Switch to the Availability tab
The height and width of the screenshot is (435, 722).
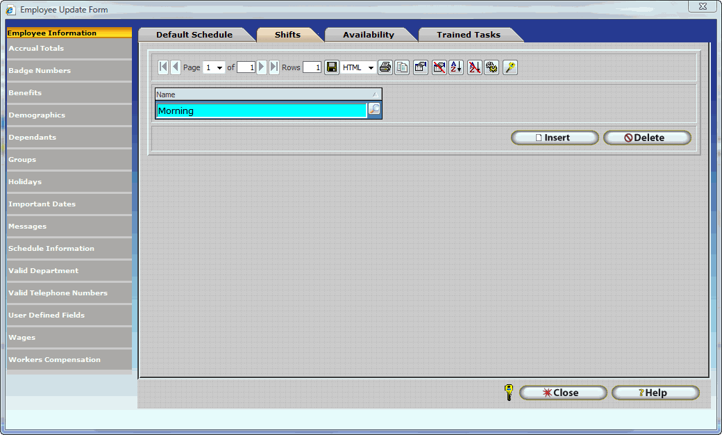click(368, 35)
